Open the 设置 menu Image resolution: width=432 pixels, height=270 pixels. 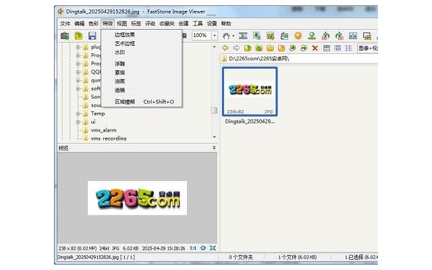click(212, 24)
